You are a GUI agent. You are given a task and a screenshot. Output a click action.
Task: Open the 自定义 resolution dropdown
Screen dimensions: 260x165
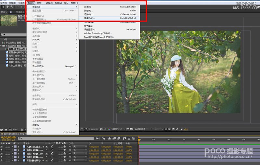(x=118, y=129)
